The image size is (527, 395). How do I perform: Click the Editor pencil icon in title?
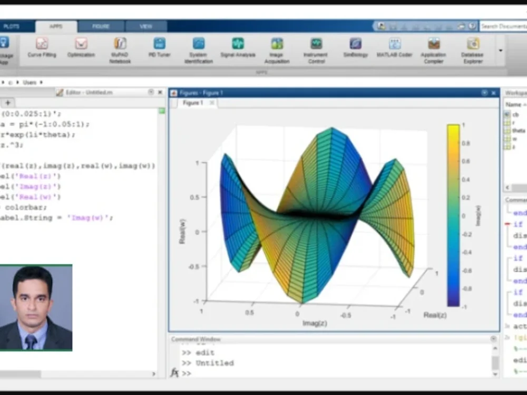60,92
